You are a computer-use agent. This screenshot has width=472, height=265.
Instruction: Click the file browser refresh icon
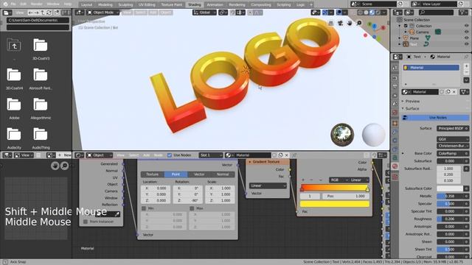point(49,13)
